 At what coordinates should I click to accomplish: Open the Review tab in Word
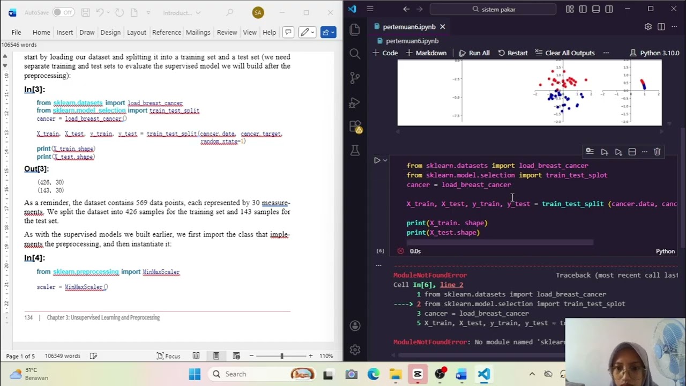pyautogui.click(x=227, y=32)
